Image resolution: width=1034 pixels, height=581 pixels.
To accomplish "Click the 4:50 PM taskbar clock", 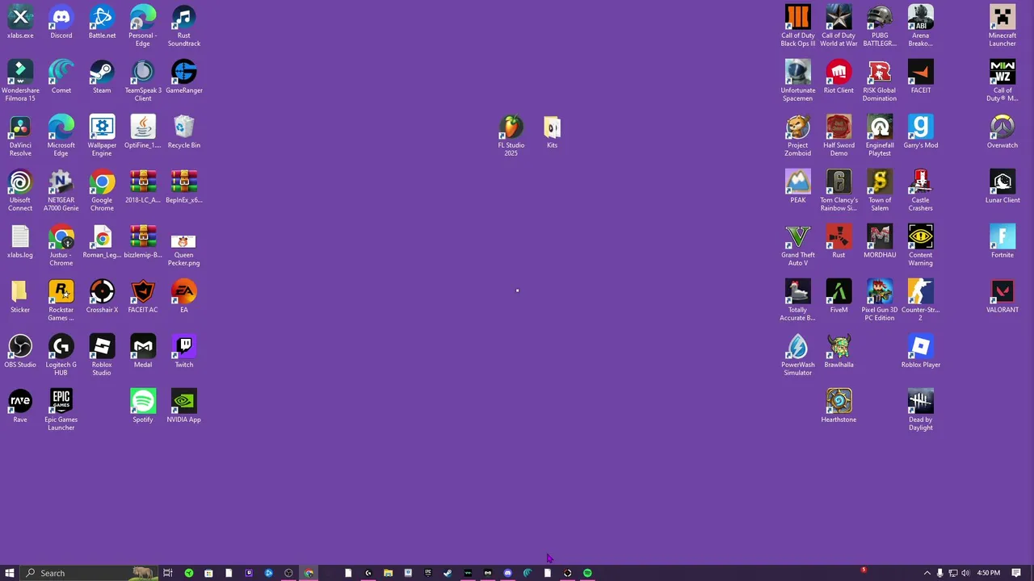I will tap(988, 573).
